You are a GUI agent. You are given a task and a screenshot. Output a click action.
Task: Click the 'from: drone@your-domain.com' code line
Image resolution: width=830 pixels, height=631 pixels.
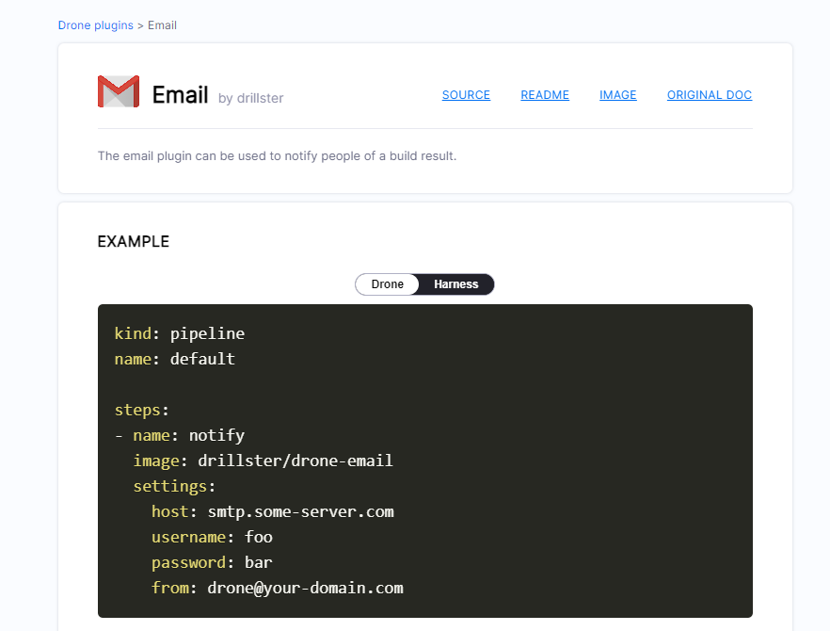(278, 588)
